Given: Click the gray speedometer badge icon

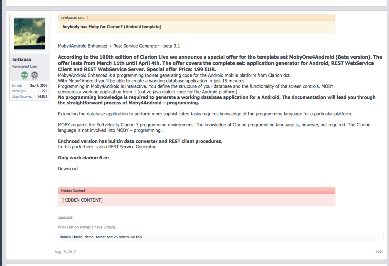Looking at the screenshot, I should [x=35, y=76].
